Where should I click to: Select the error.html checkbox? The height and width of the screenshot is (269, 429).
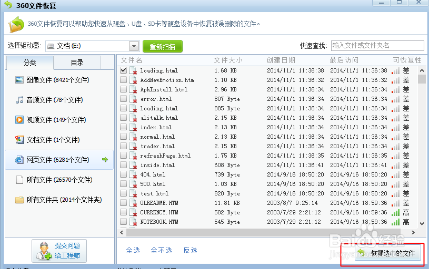point(123,99)
